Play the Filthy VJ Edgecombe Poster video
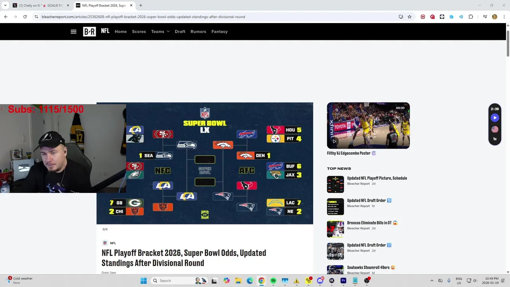This screenshot has height=287, width=510. (334, 141)
